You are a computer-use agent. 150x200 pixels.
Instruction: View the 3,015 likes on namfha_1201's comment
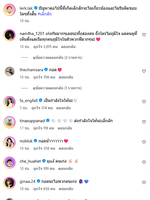(x=45, y=47)
